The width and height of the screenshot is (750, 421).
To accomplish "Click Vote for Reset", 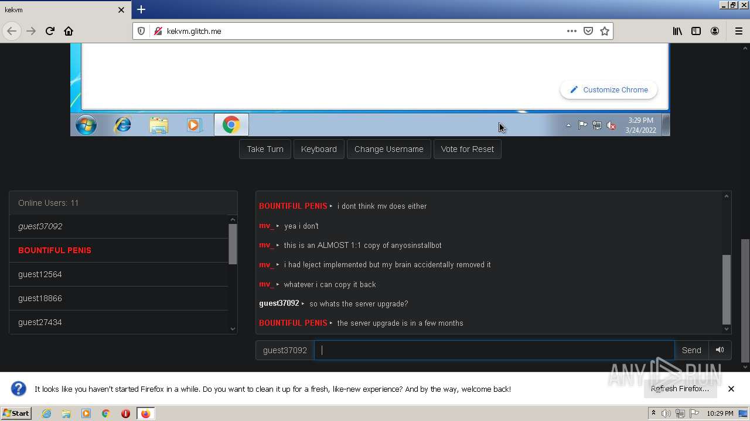I will pyautogui.click(x=467, y=149).
